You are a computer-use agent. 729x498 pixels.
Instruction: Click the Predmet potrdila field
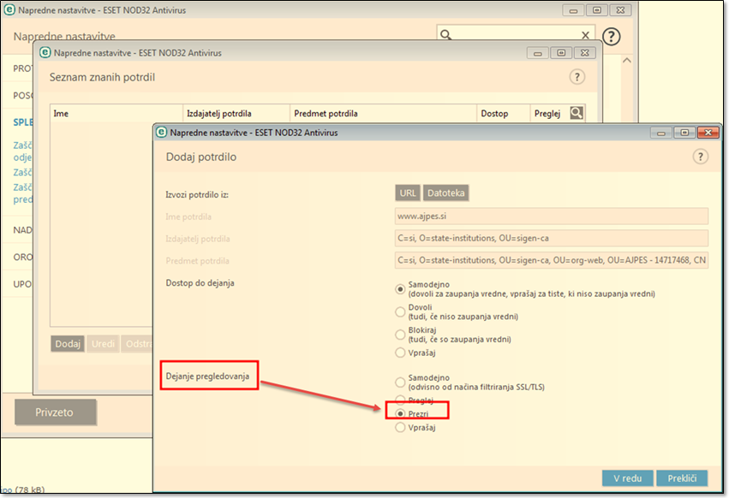click(552, 260)
